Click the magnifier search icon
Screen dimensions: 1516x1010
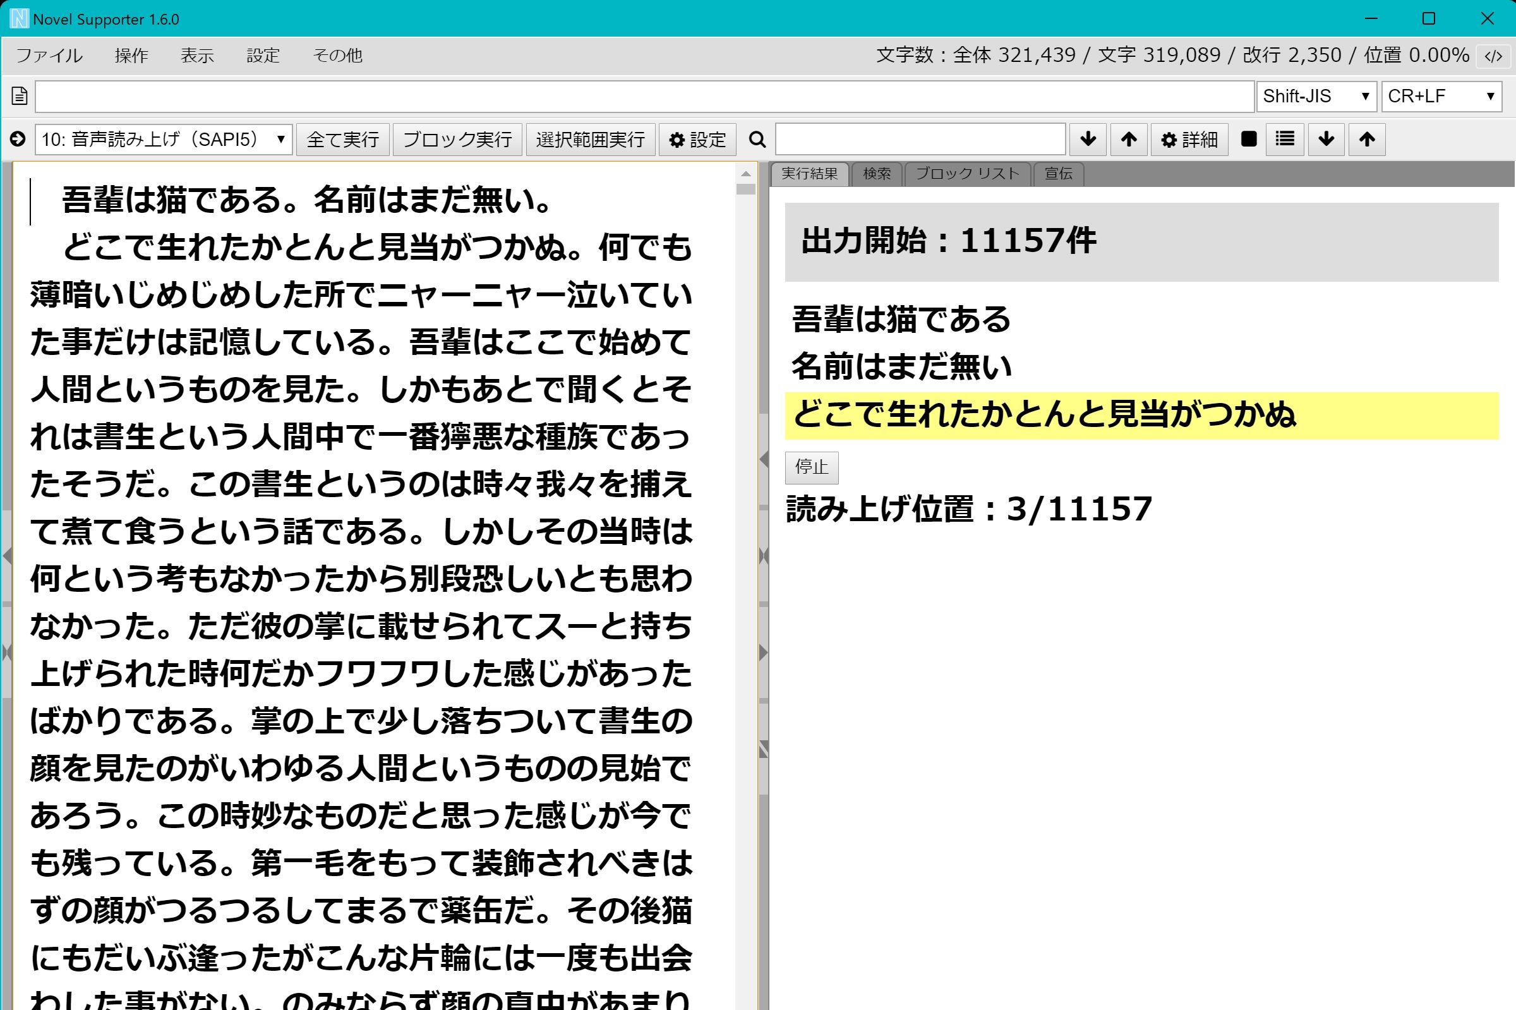757,140
